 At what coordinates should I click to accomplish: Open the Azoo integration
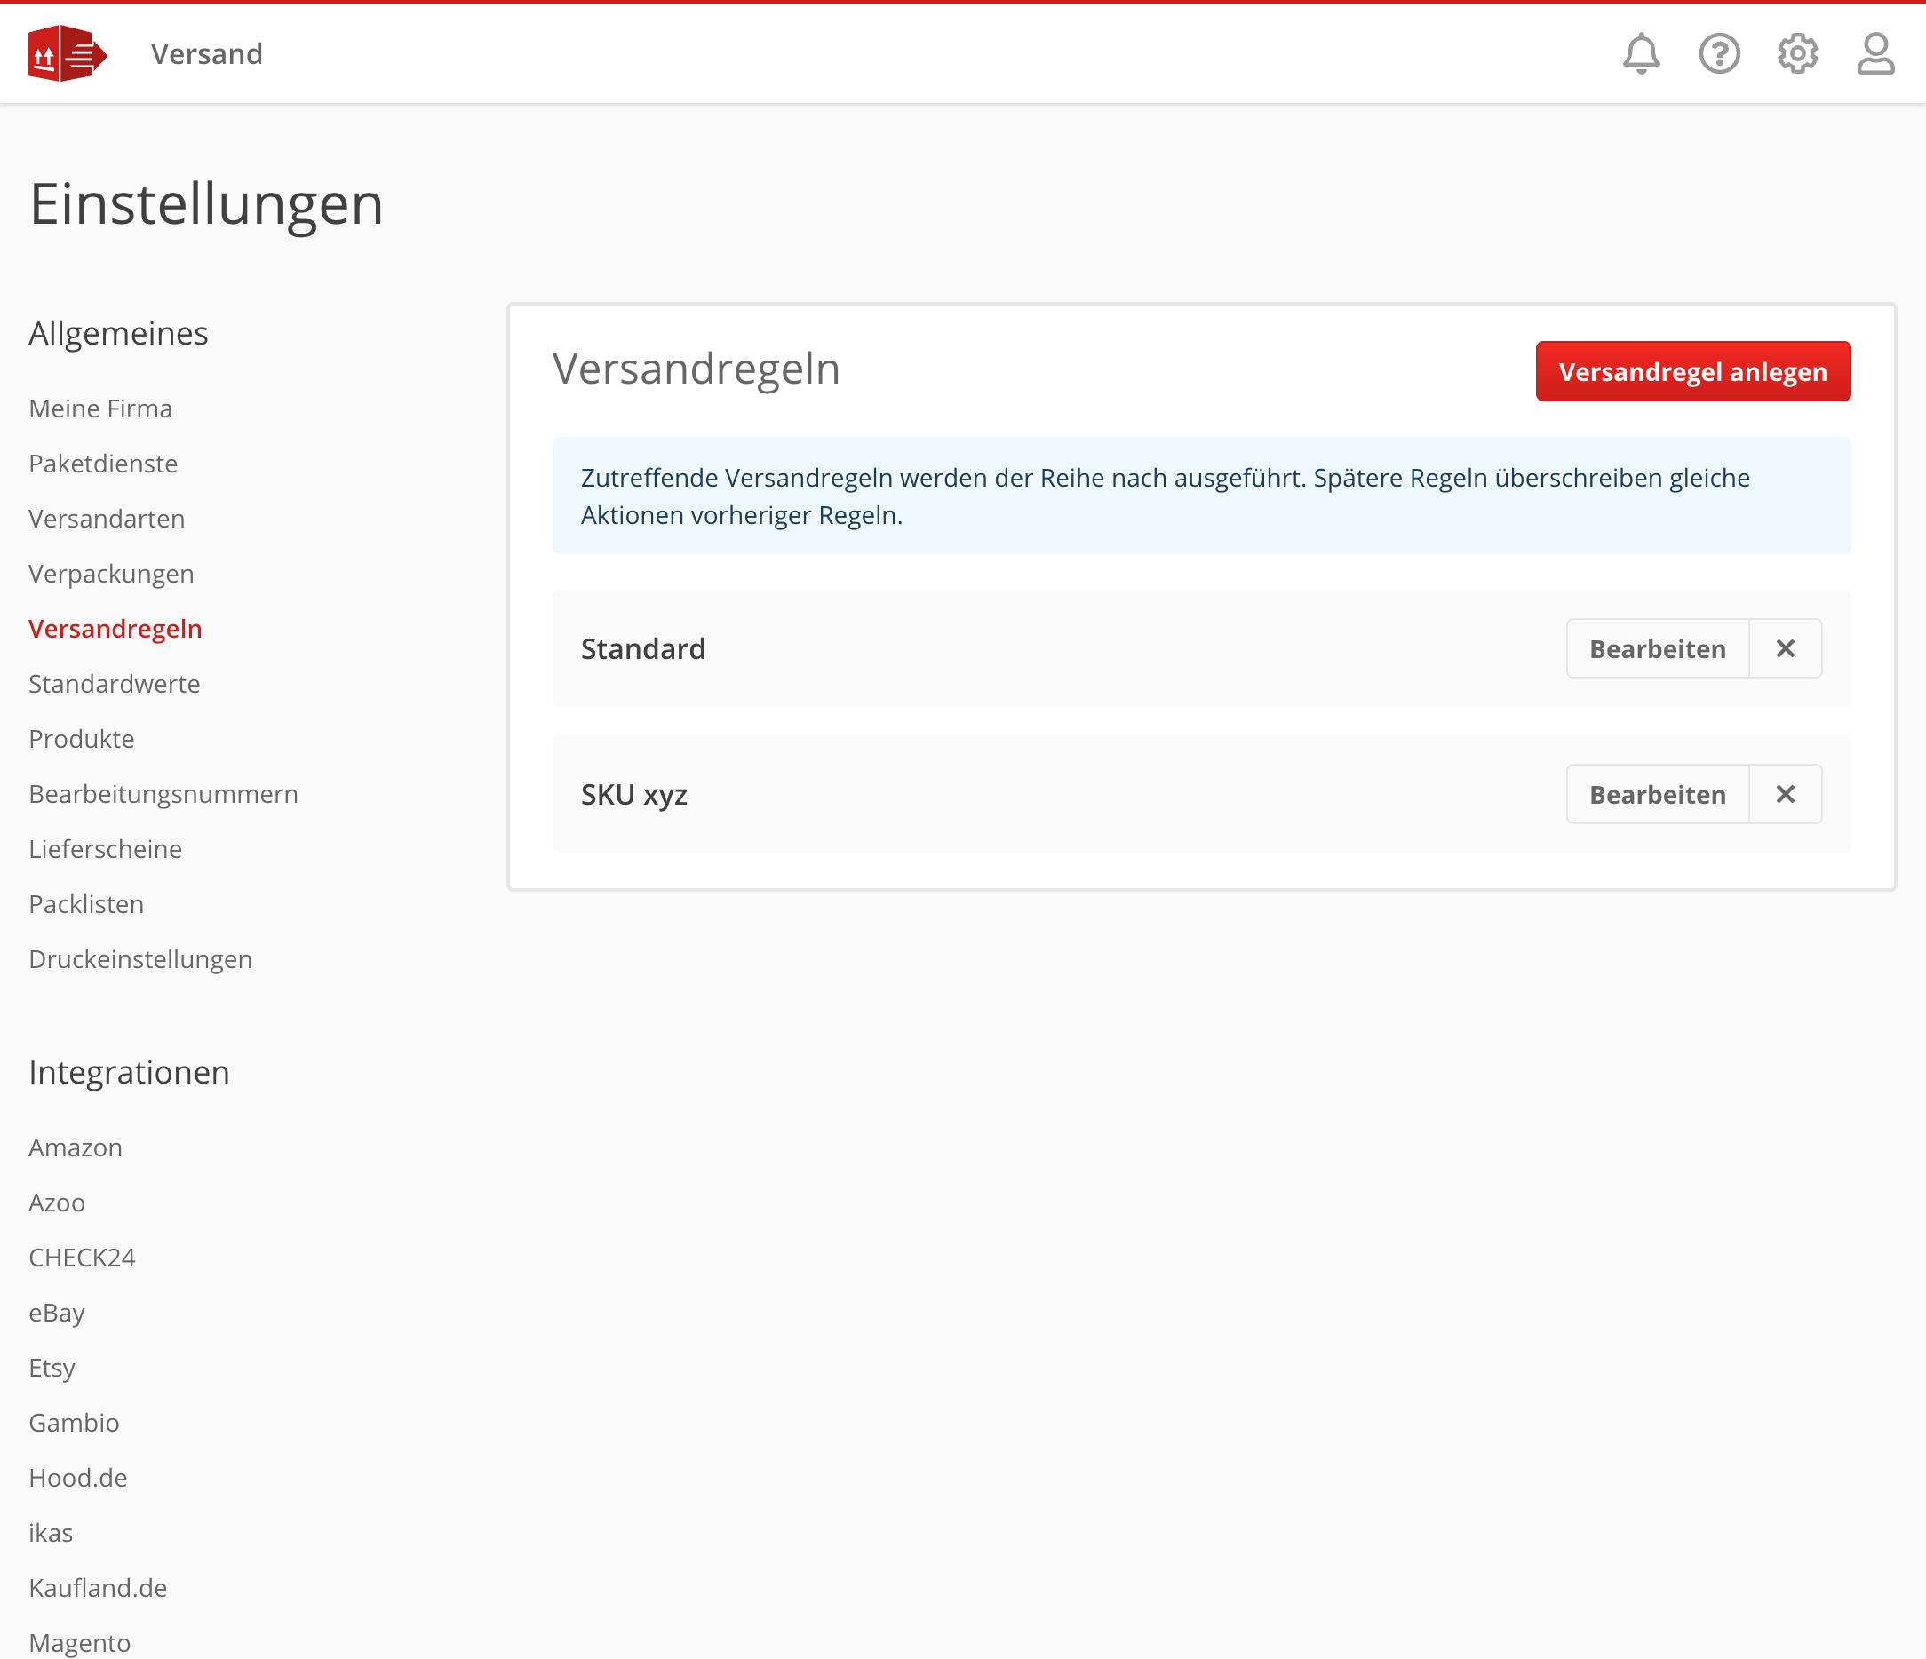coord(57,1203)
